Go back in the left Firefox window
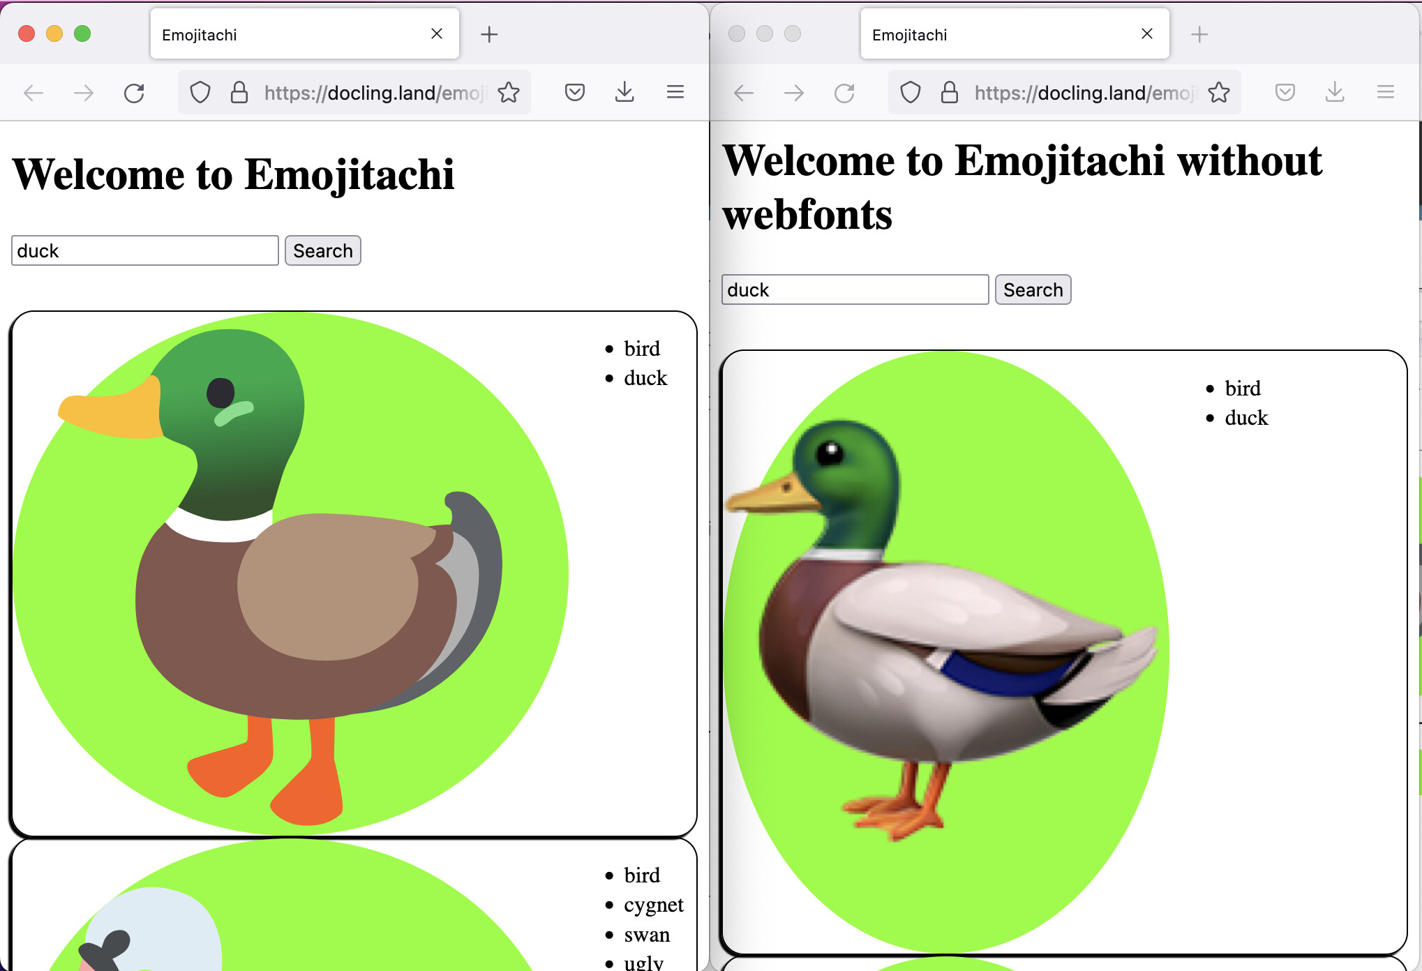 [33, 93]
